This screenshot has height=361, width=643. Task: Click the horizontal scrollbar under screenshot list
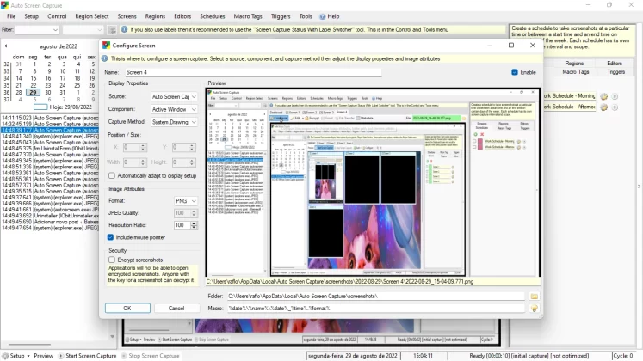[x=29, y=344]
